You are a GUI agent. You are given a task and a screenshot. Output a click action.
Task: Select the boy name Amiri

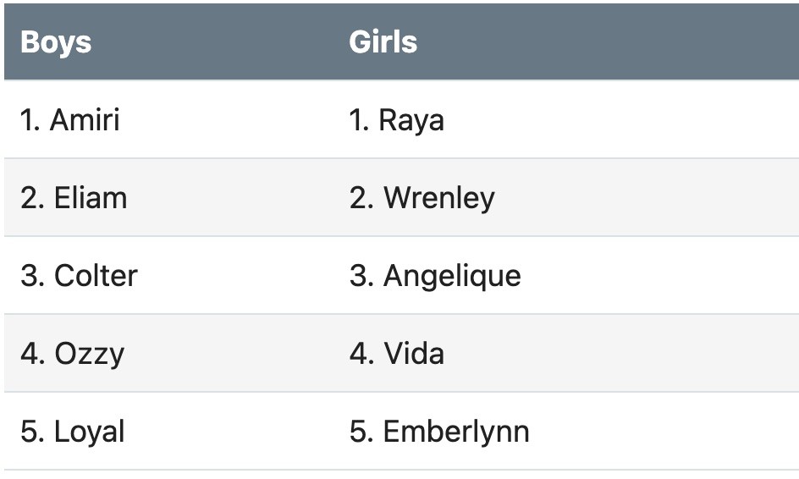(85, 120)
